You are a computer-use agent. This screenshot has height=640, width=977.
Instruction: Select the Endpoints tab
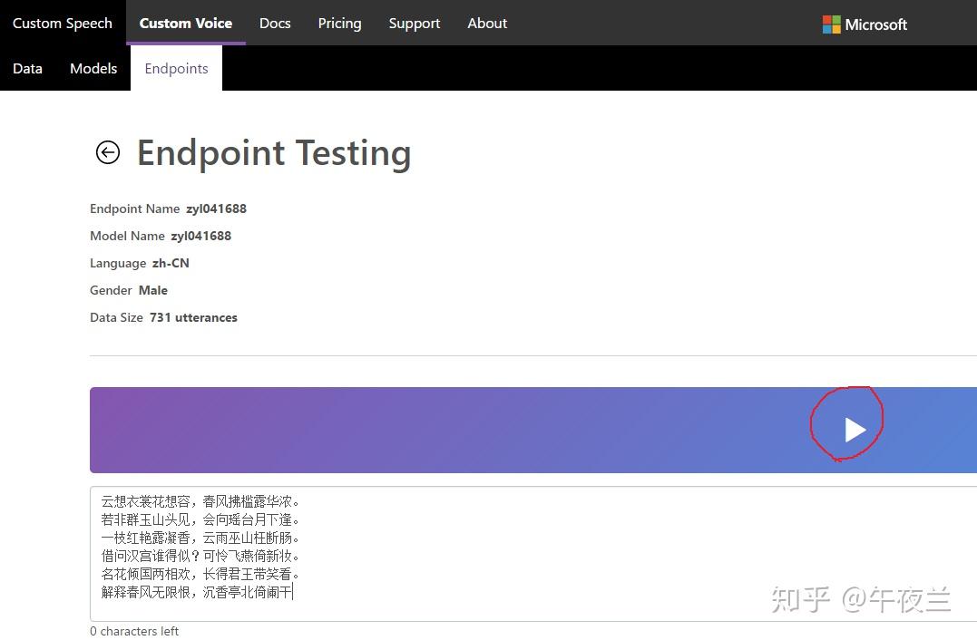pos(176,69)
